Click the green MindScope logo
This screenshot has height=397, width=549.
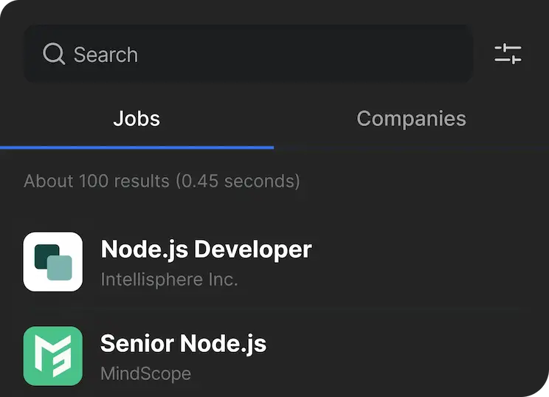(x=53, y=356)
